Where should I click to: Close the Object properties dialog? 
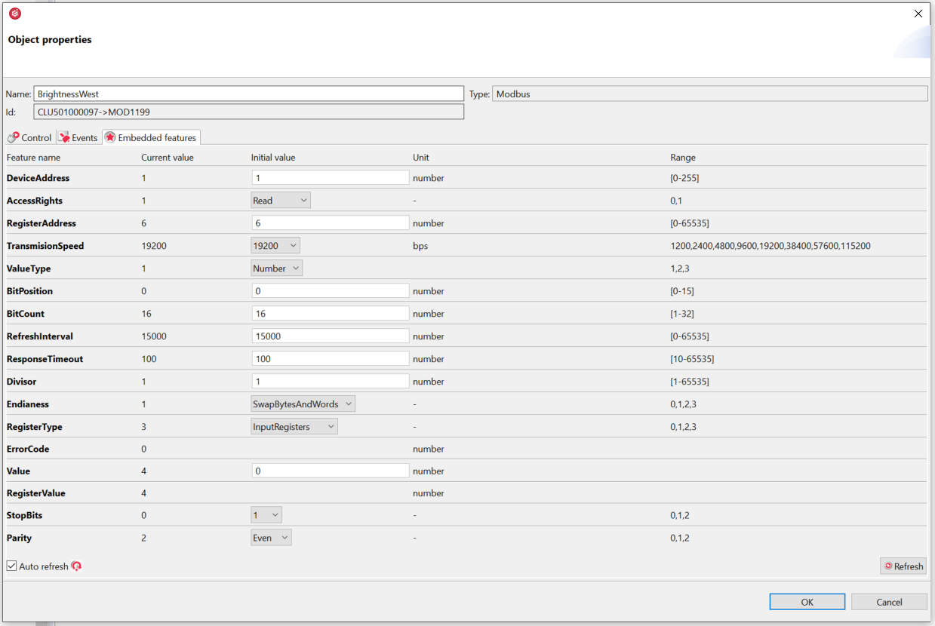pos(918,14)
